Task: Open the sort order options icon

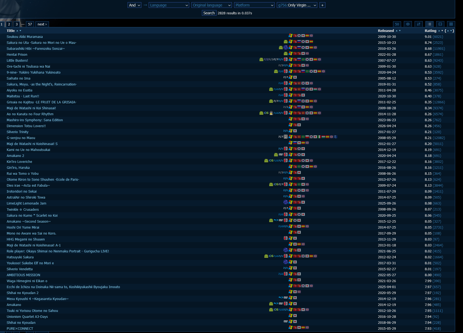Action: click(x=418, y=24)
